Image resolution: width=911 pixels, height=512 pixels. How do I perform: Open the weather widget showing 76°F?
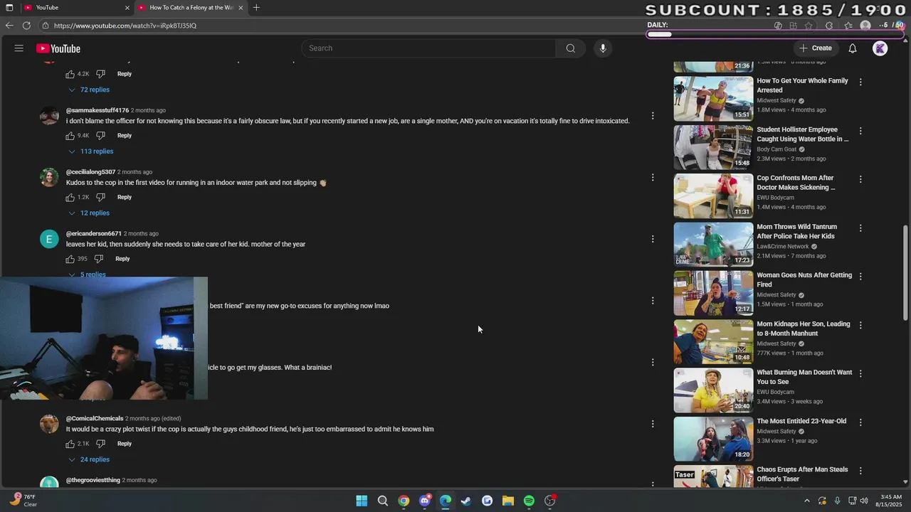(23, 501)
